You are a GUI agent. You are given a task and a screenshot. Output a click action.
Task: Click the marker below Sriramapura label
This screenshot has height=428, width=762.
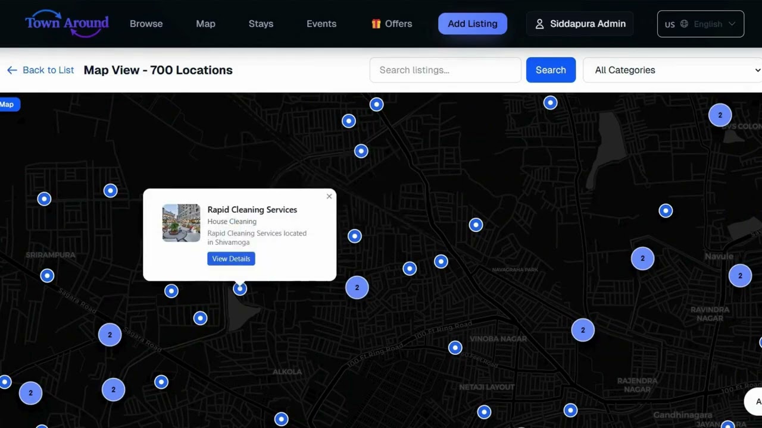point(47,276)
